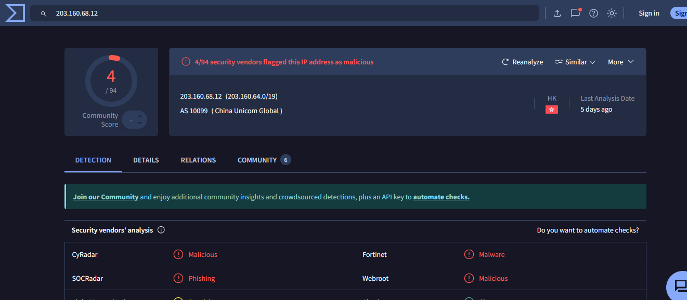Click the Webroot vendor name
The height and width of the screenshot is (300, 687).
point(375,278)
